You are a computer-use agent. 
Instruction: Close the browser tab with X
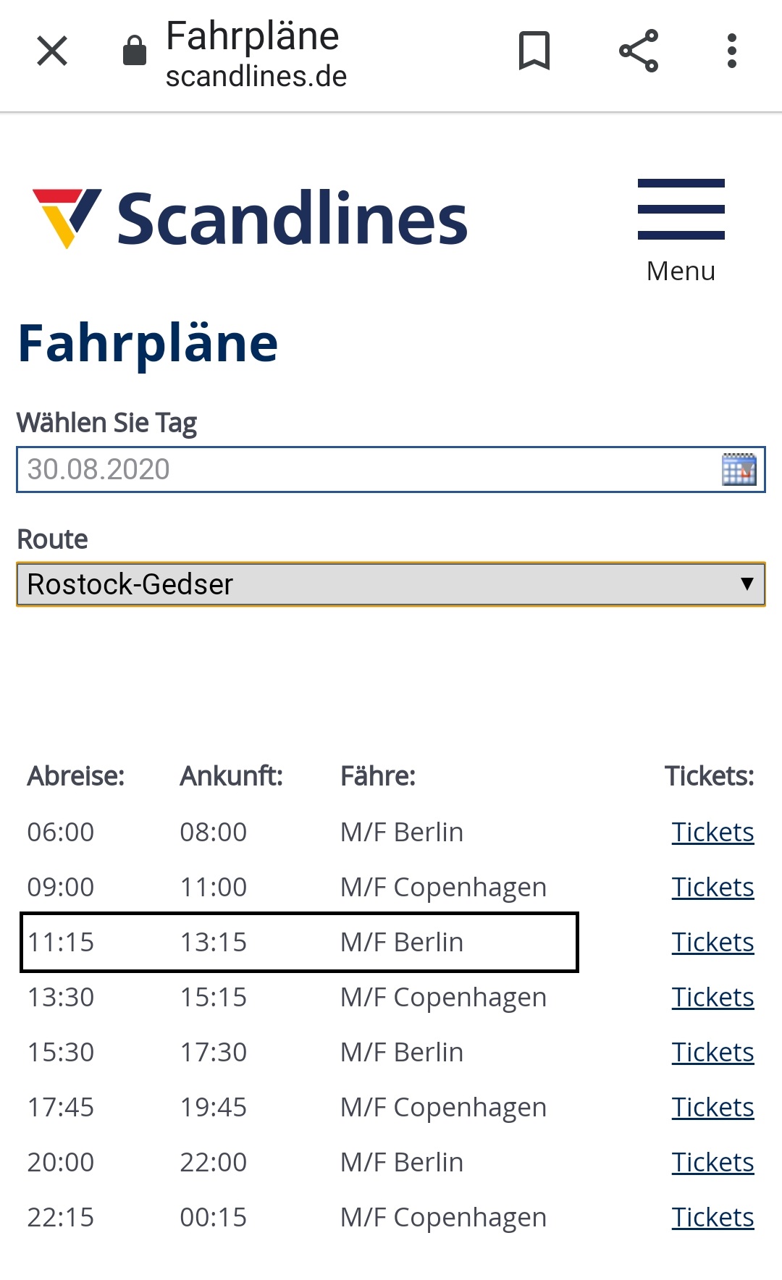pyautogui.click(x=52, y=51)
